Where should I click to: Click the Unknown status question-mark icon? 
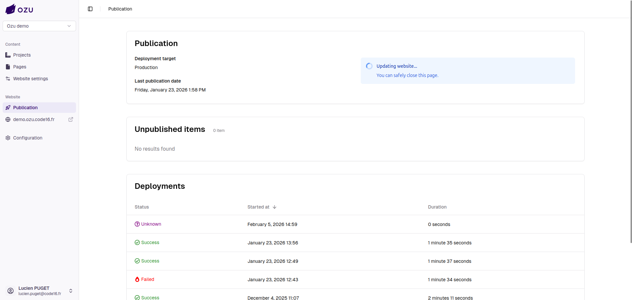tap(137, 224)
